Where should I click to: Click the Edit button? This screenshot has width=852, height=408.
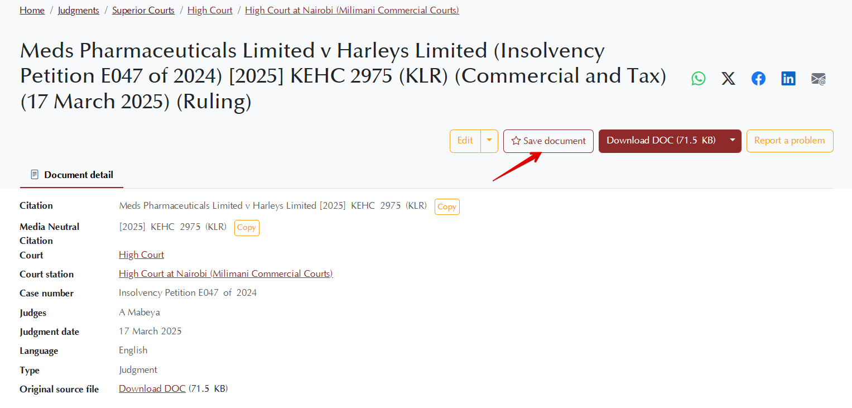point(465,141)
